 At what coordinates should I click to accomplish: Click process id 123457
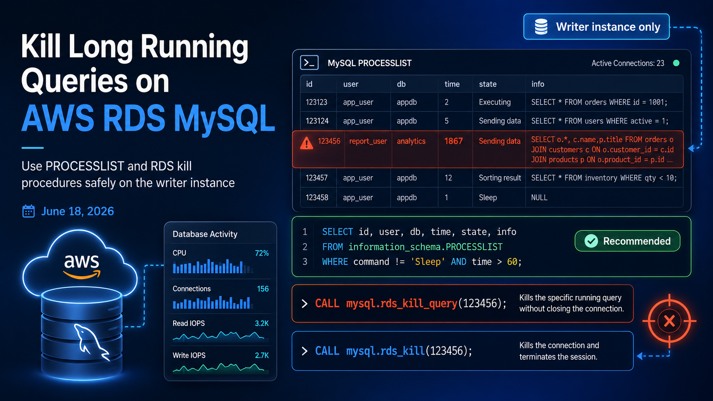click(x=316, y=178)
